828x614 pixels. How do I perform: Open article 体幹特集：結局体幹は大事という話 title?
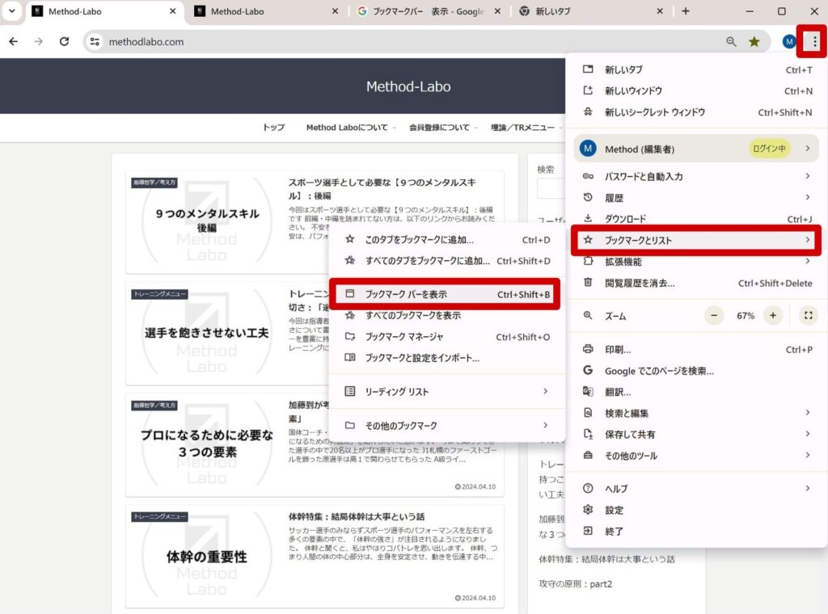pos(357,516)
